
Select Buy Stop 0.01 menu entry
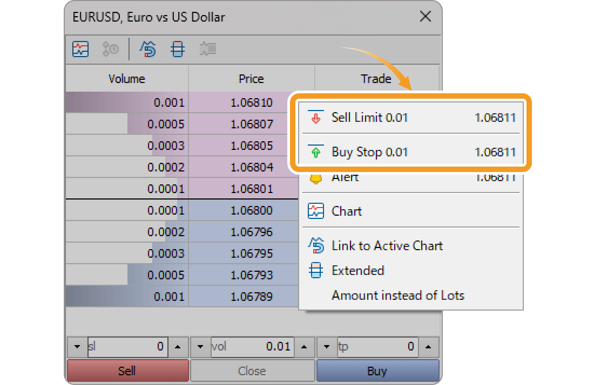point(367,152)
